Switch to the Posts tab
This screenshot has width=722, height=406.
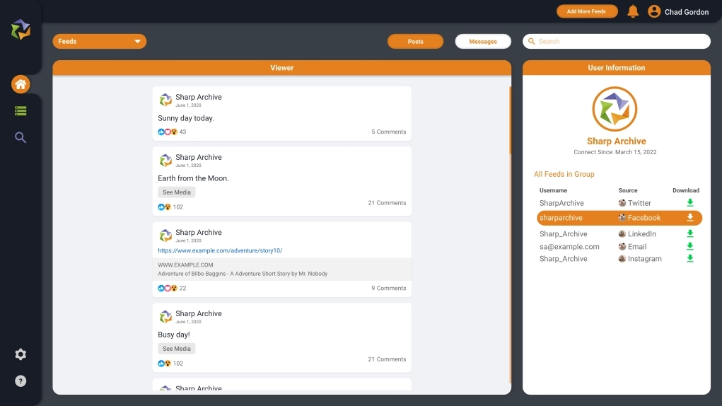click(x=415, y=42)
